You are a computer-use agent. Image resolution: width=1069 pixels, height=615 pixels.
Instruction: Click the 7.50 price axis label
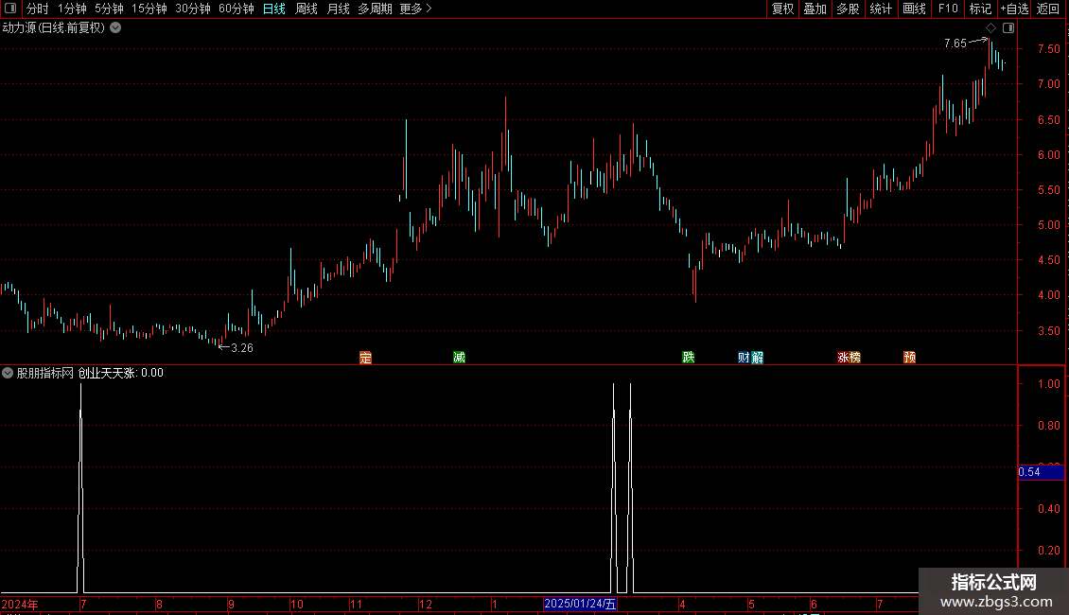click(x=1048, y=49)
